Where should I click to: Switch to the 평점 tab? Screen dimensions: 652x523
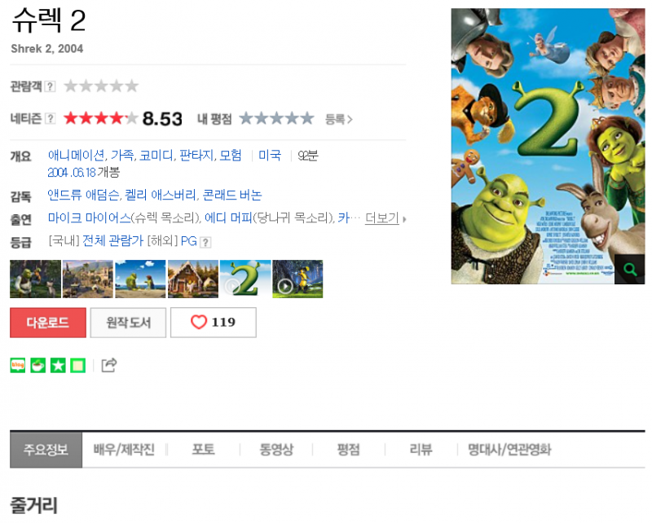pyautogui.click(x=349, y=450)
